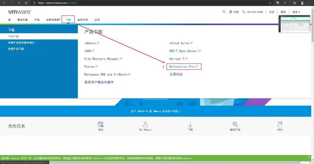
Task: Click the browser home icon
Action: pyautogui.click(x=26, y=3)
